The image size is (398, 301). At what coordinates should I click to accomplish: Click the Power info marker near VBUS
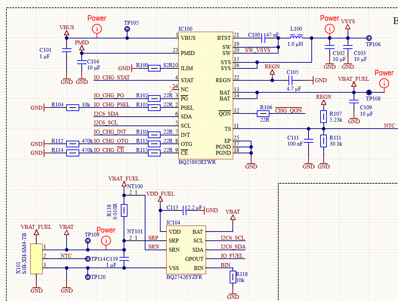pos(97,29)
